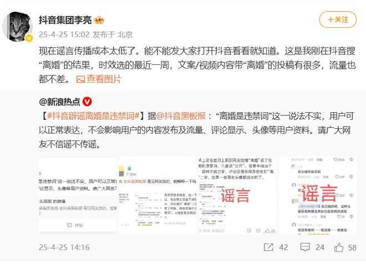Open the second thumbnail image of reposts
366x266 pixels.
(157, 195)
